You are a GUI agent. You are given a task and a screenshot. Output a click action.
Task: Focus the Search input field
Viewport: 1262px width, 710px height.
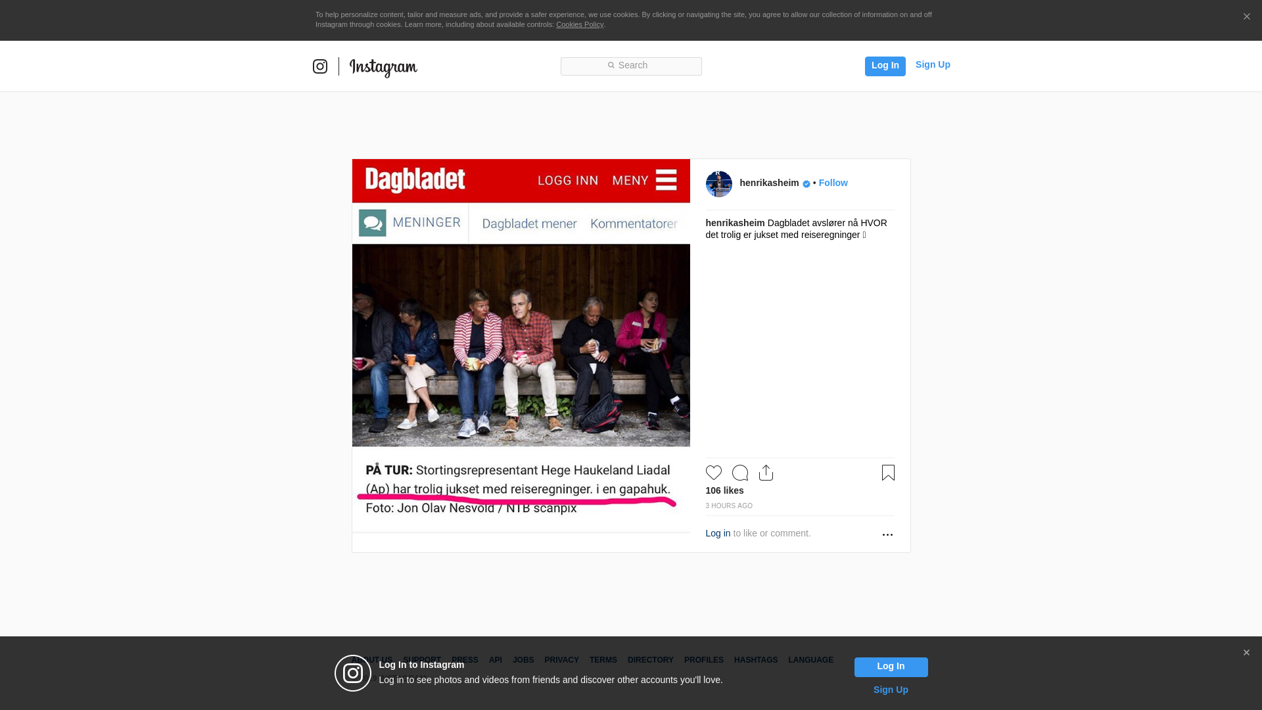[x=631, y=66]
